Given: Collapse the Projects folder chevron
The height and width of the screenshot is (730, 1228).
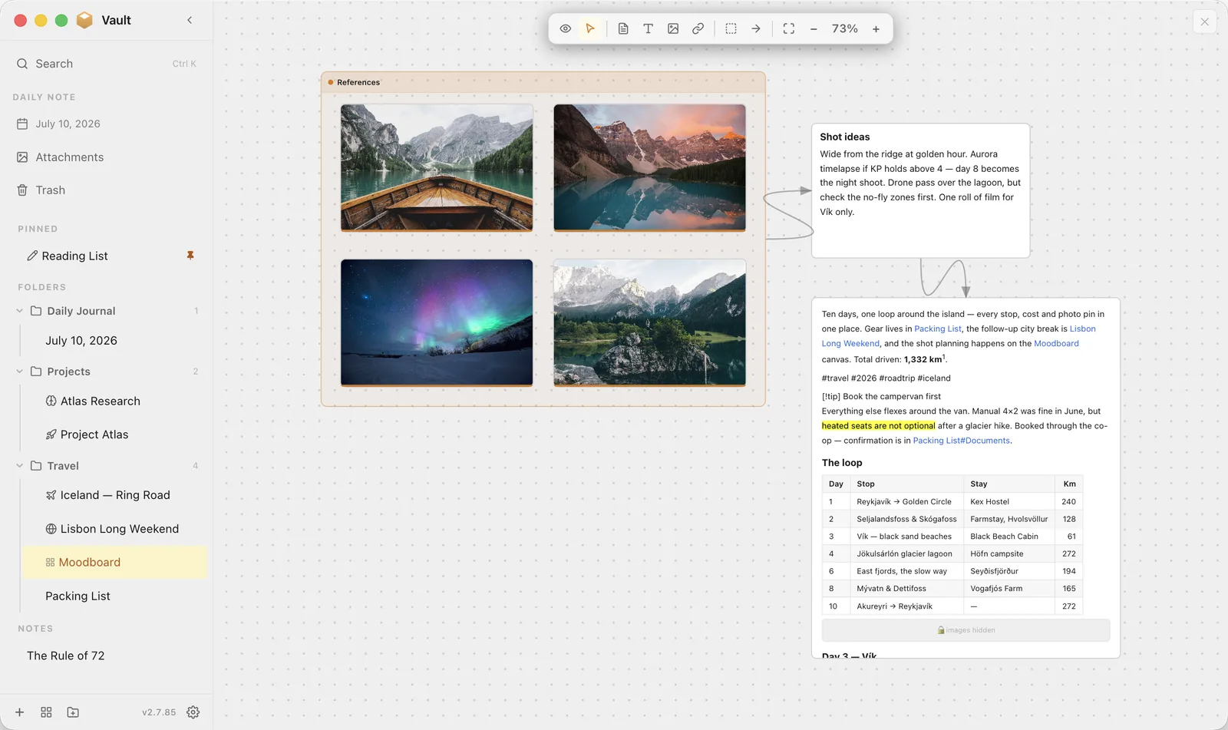Looking at the screenshot, I should click(20, 372).
